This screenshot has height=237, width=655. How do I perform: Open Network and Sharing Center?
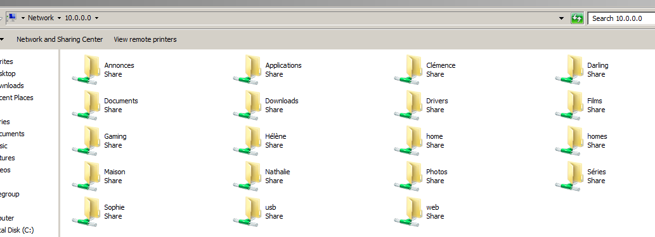click(x=60, y=39)
